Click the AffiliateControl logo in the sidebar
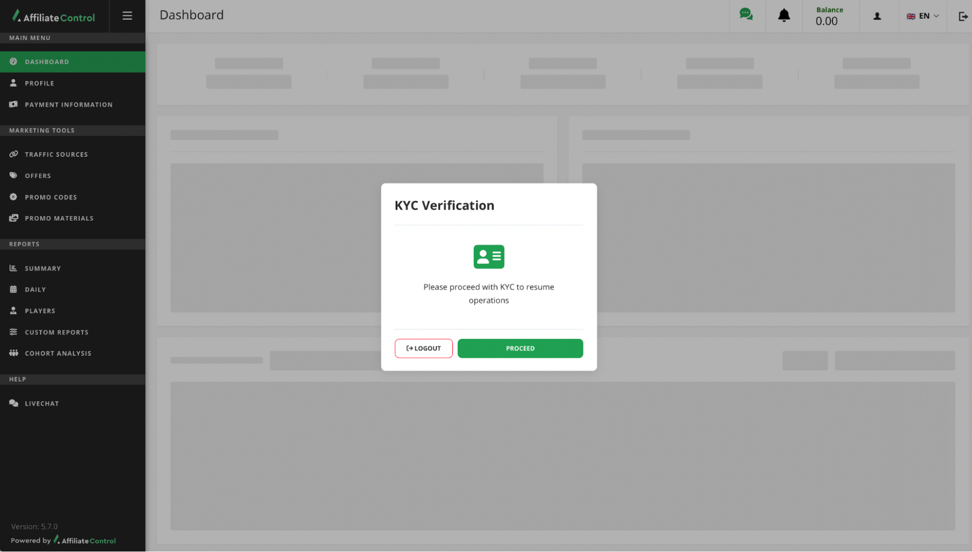 click(54, 17)
